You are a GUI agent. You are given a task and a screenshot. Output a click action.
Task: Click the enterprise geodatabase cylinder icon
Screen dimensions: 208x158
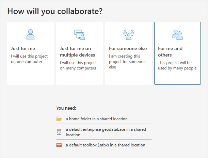click(x=59, y=132)
